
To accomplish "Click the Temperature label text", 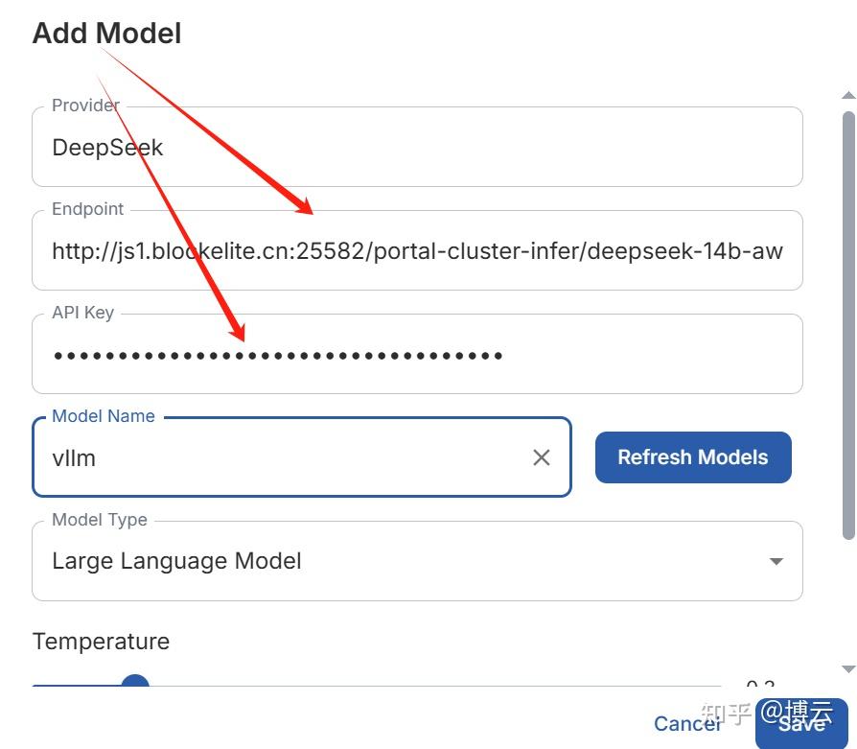I will 101,642.
